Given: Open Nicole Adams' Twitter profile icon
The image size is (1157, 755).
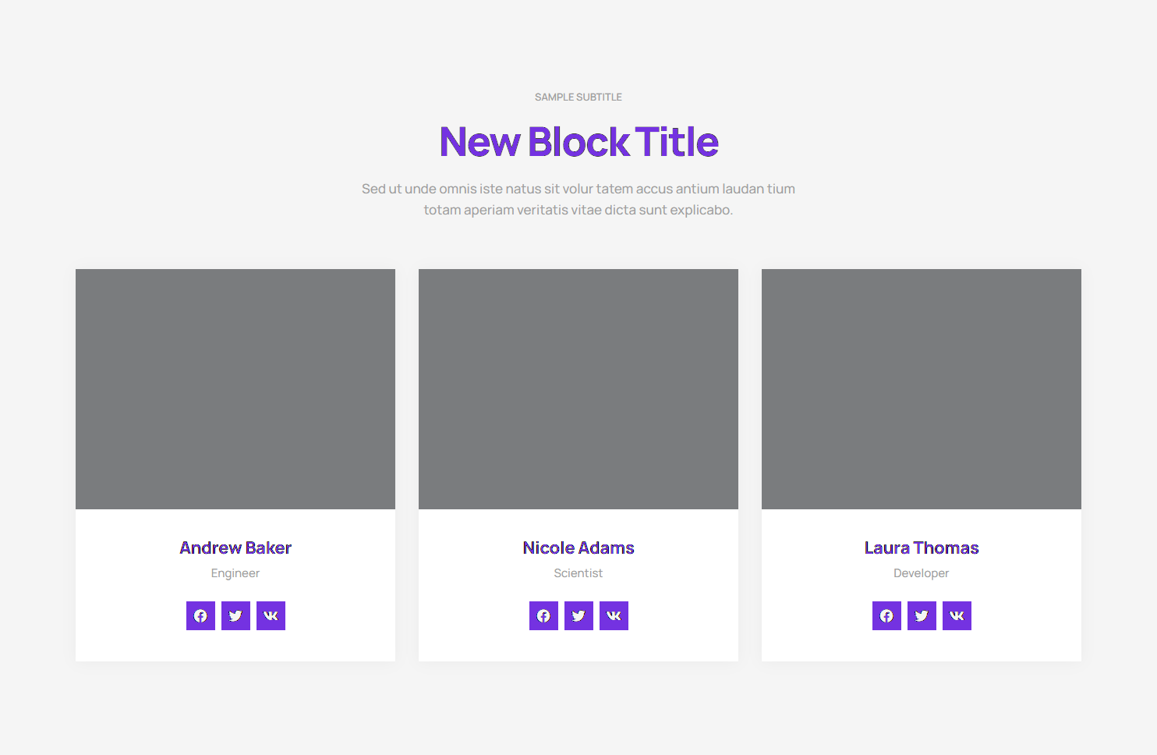Looking at the screenshot, I should [578, 615].
